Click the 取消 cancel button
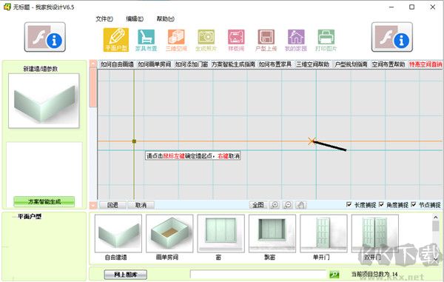The image size is (444, 282). pos(141,205)
